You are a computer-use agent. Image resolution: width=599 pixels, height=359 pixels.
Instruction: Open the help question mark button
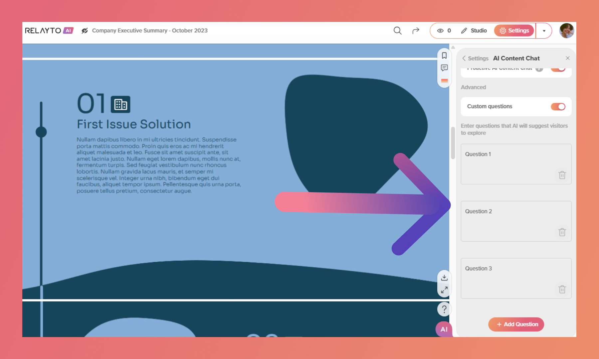pyautogui.click(x=444, y=309)
